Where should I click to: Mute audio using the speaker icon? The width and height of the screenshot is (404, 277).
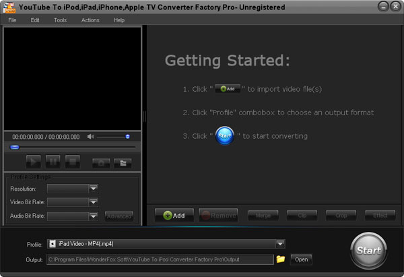point(91,137)
